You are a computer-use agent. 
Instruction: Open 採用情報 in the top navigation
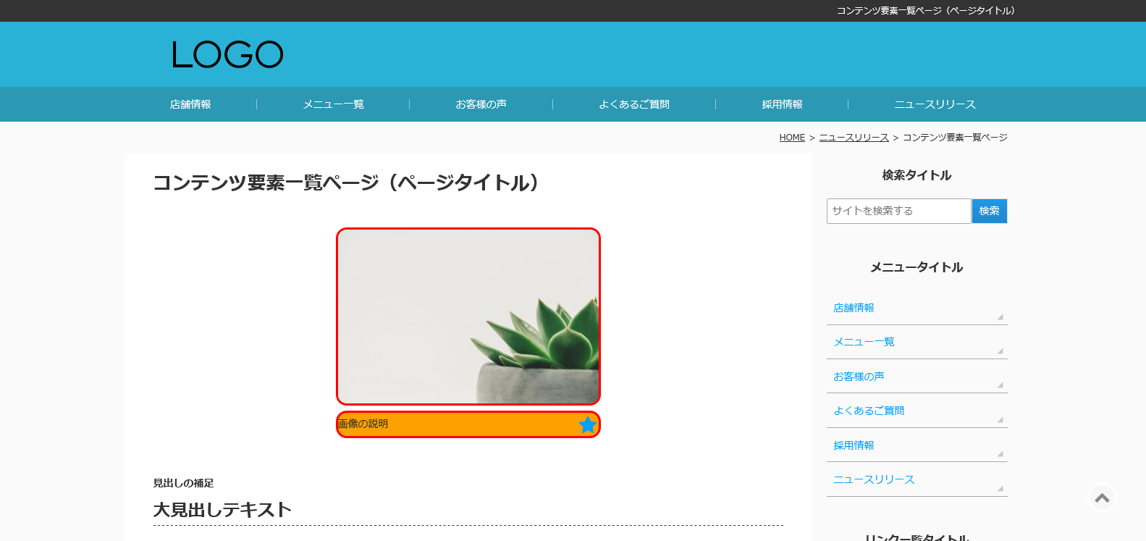tap(782, 104)
